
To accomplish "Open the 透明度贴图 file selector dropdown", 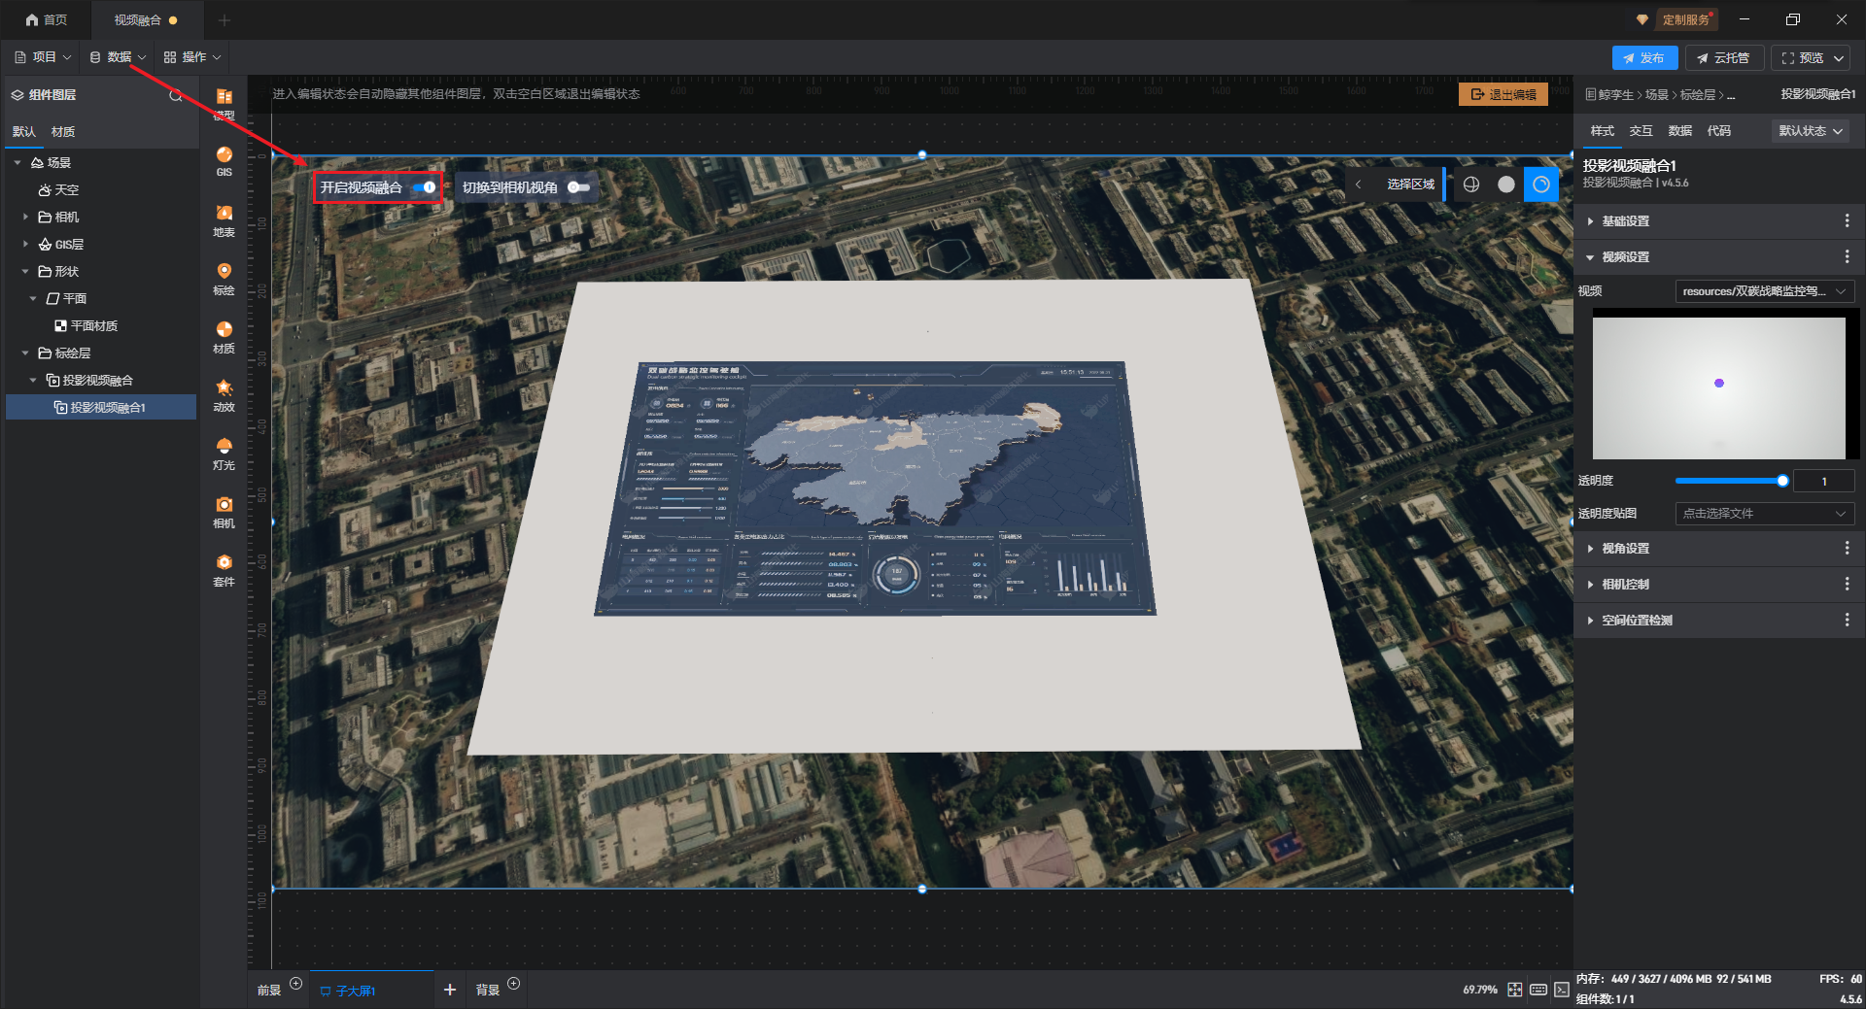I will tap(1765, 514).
